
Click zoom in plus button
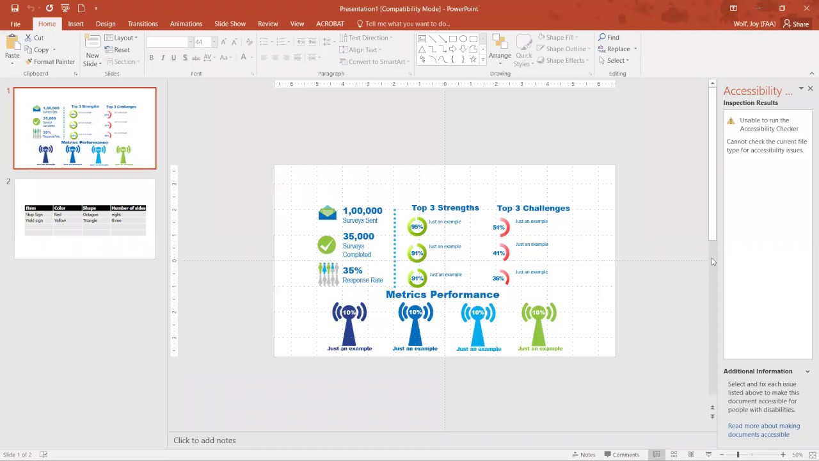[783, 455]
